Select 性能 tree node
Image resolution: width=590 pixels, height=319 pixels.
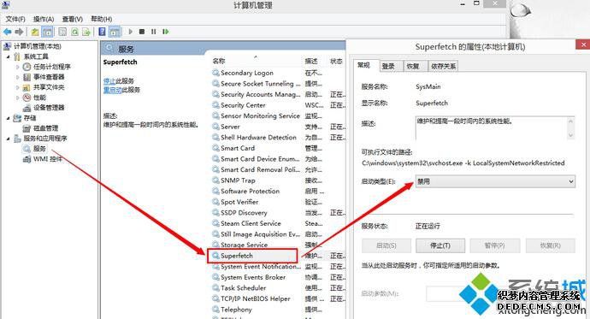tap(39, 97)
